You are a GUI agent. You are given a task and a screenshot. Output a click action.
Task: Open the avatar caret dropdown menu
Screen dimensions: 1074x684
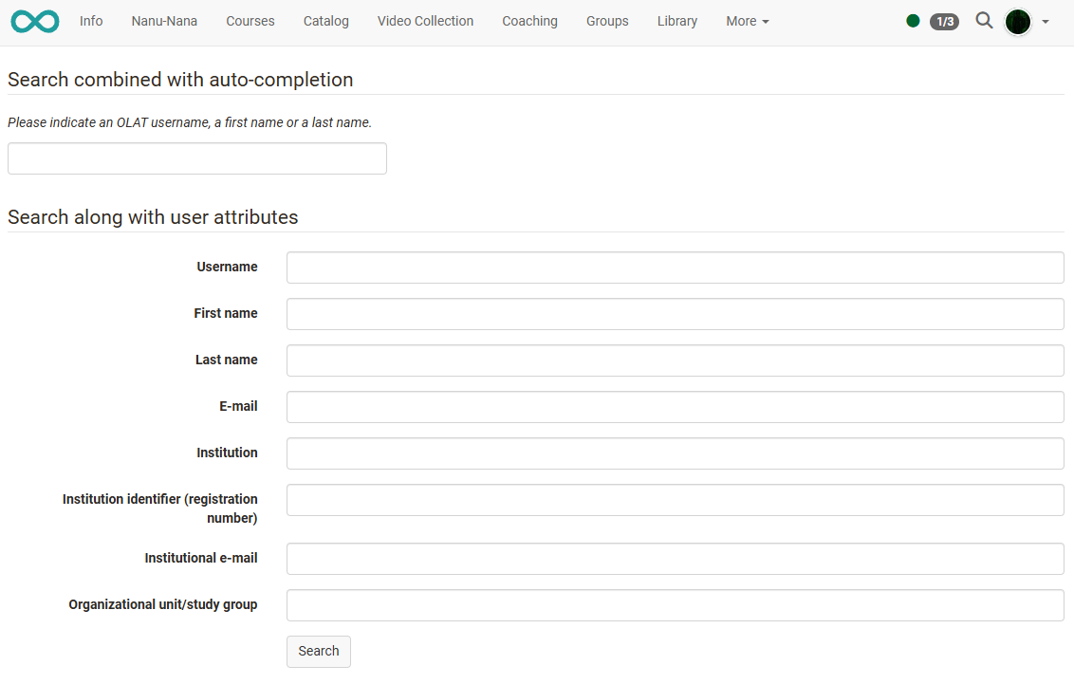pos(1046,23)
